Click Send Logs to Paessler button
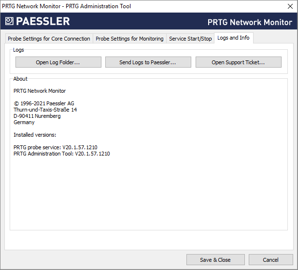Viewport: 298px width, 270px height. point(148,62)
